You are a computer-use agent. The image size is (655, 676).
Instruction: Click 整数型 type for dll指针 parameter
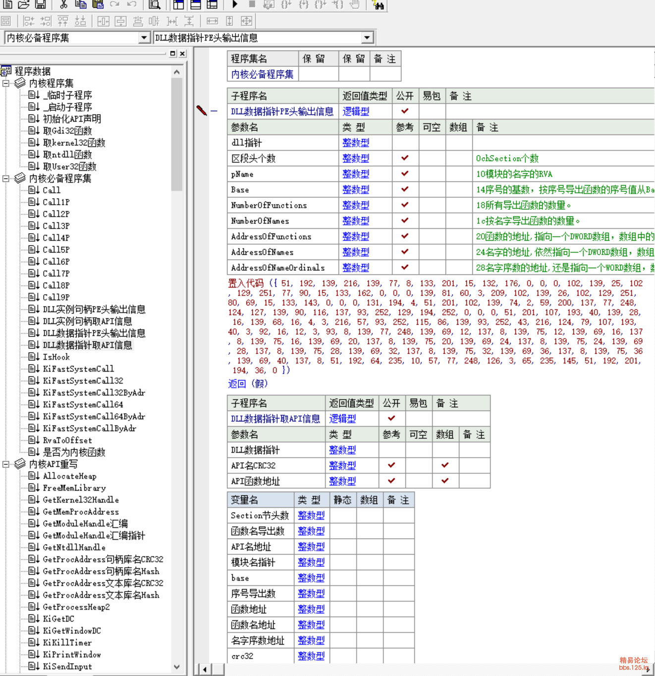click(x=356, y=143)
